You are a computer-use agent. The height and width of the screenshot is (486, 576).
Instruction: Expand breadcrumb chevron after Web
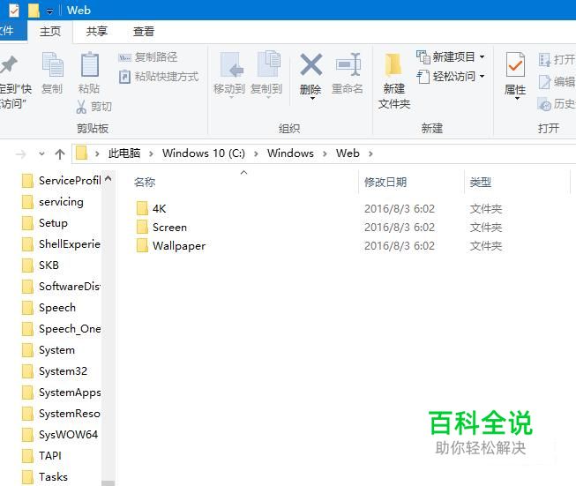[370, 153]
